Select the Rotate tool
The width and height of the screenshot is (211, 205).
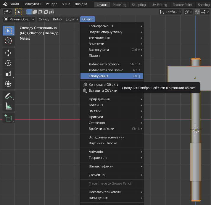(x=9, y=63)
